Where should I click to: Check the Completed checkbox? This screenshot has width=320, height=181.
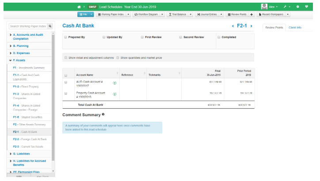(x=219, y=37)
